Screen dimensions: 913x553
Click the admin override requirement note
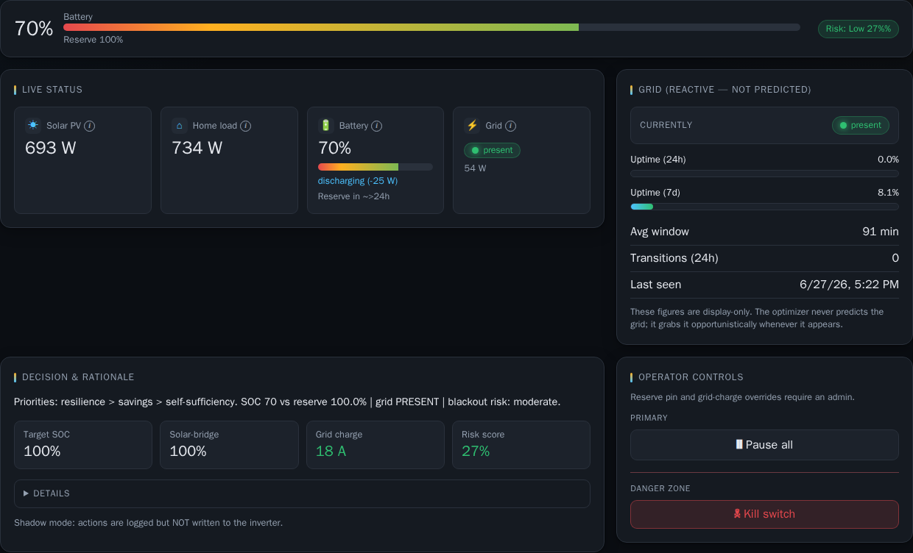(742, 397)
